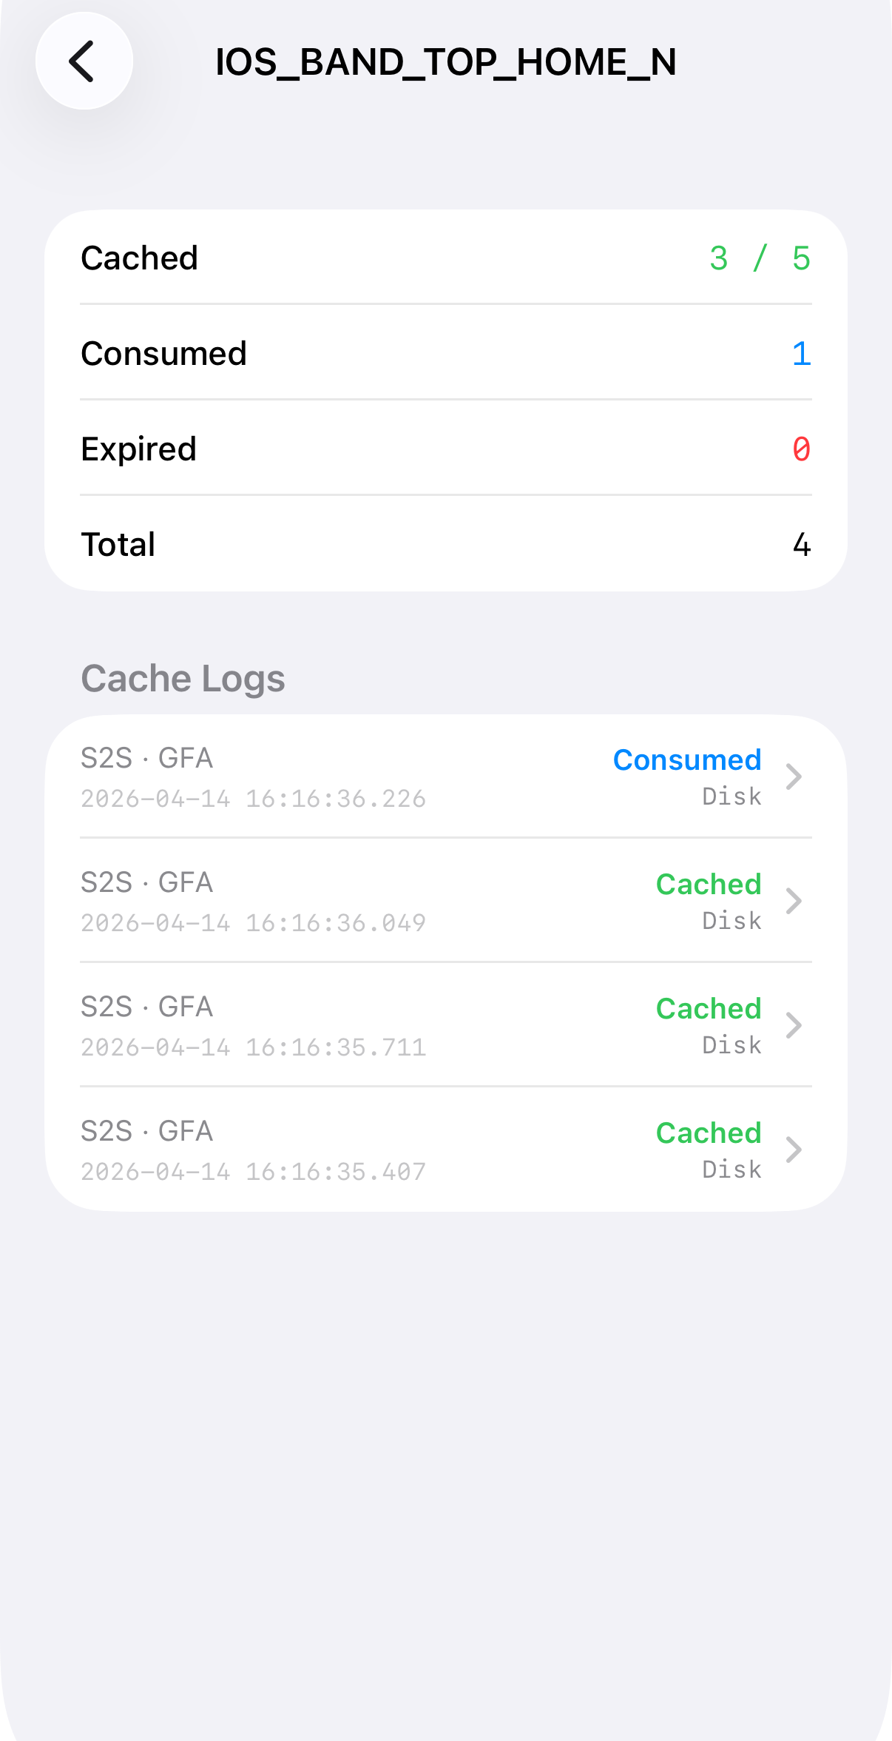Screen dimensions: 892x1741
Task: Click the Total count of 4
Action: point(801,545)
